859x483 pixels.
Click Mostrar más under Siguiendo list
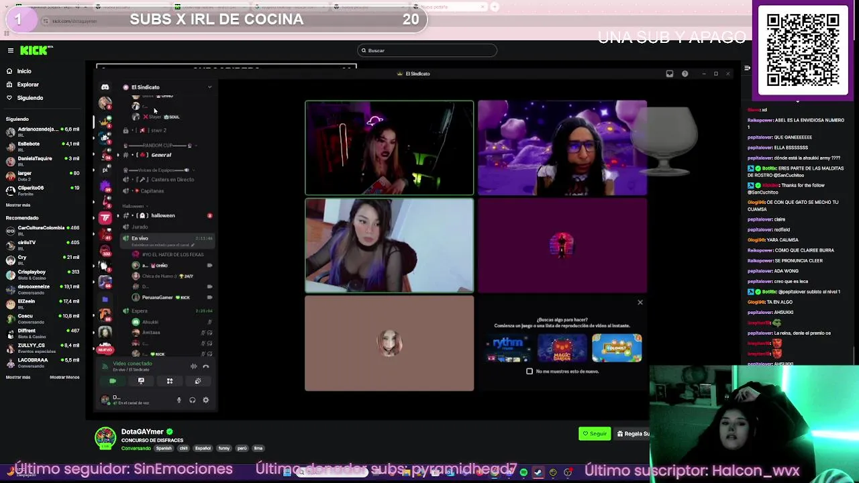18,205
